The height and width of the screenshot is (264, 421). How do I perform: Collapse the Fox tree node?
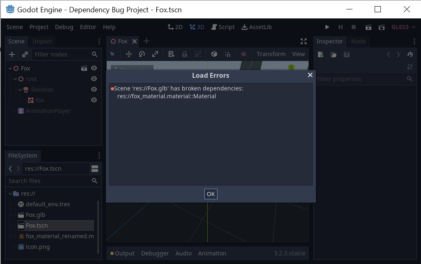(x=10, y=68)
